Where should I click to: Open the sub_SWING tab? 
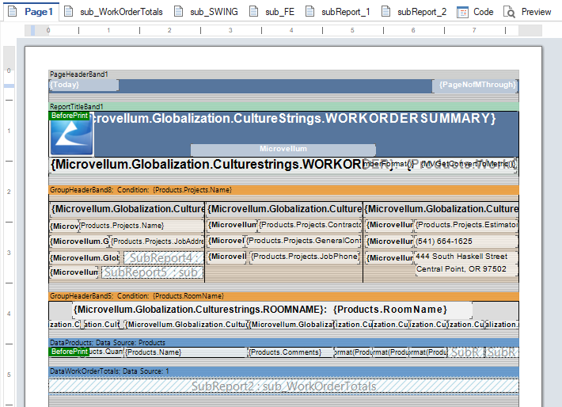coord(206,12)
